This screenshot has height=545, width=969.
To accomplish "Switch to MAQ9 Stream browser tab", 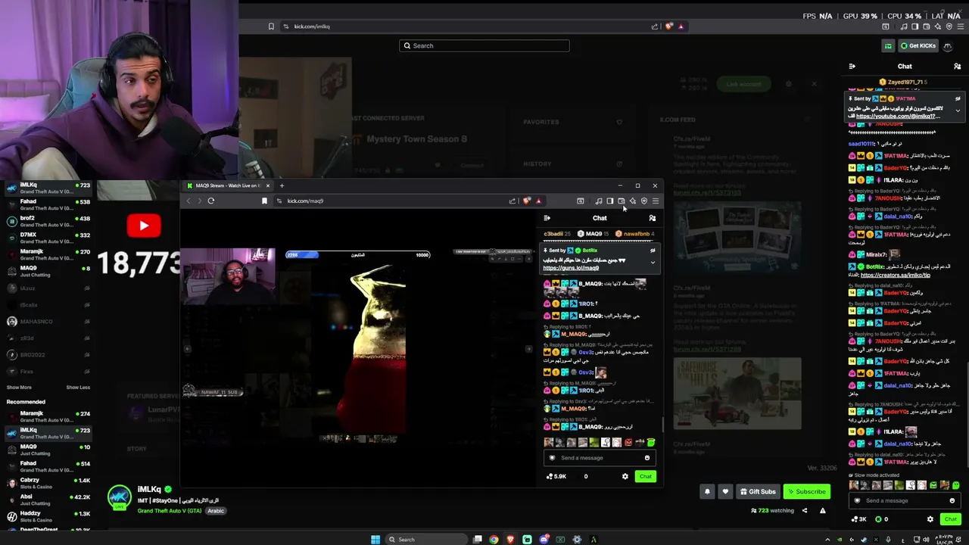I will point(229,185).
